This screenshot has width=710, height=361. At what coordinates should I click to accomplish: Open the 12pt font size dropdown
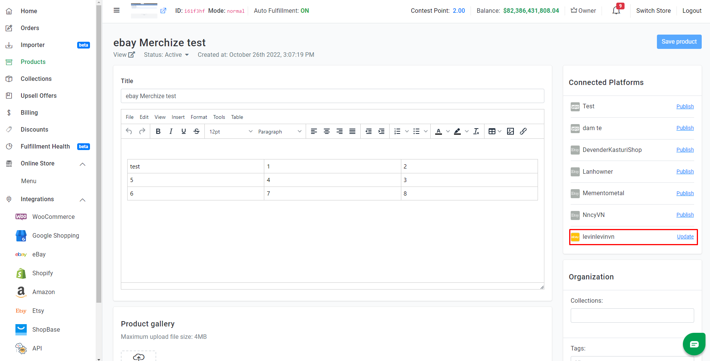pyautogui.click(x=231, y=131)
